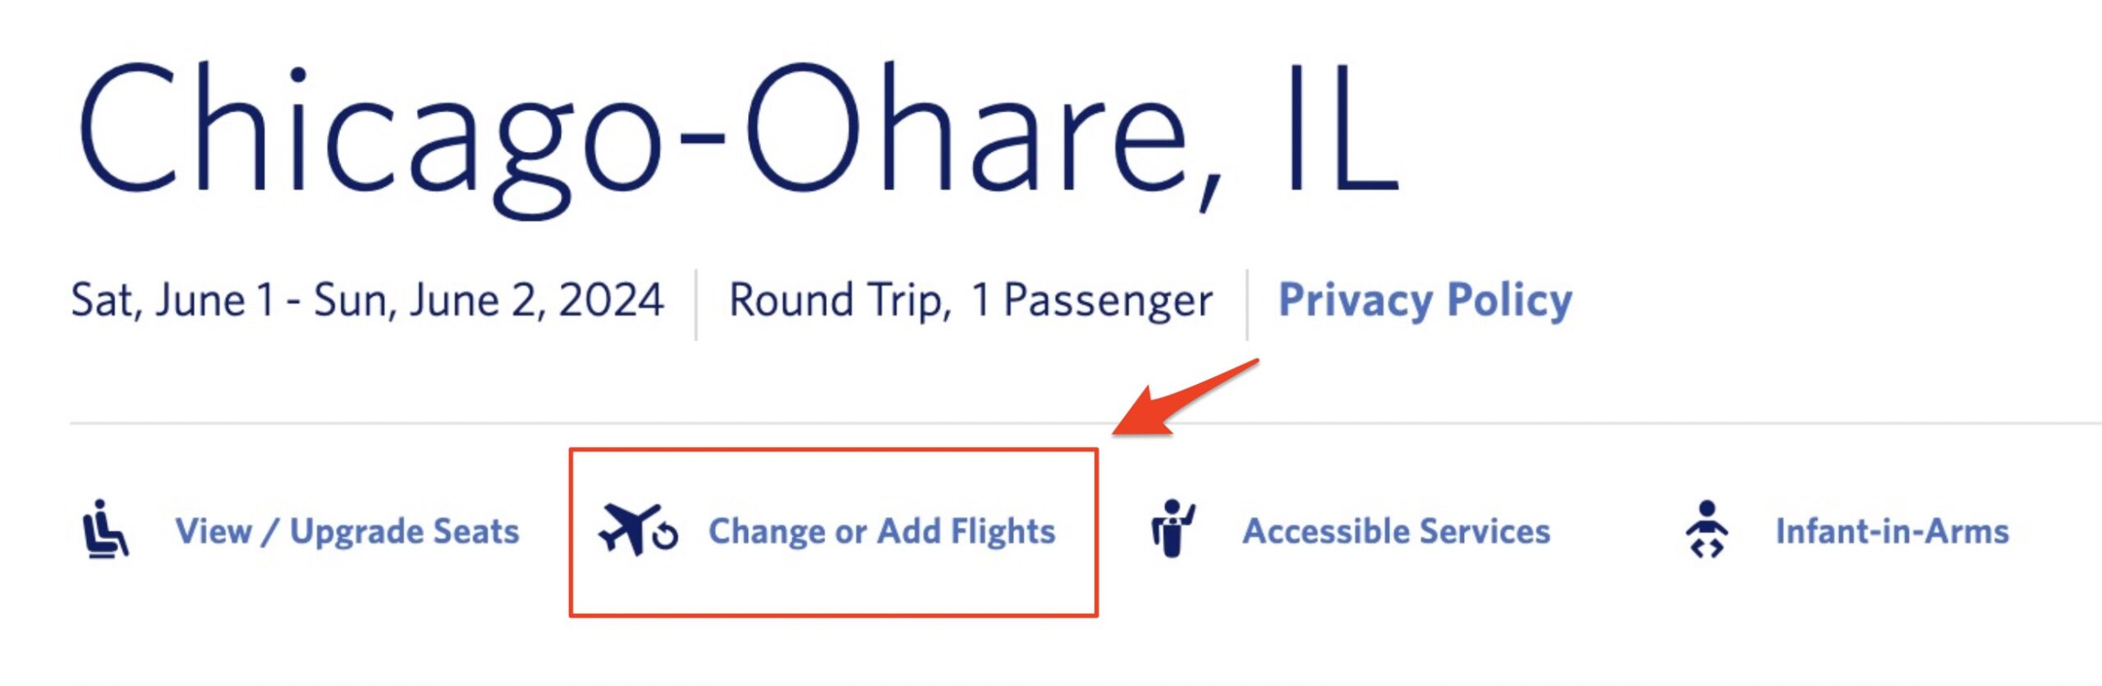Select the Infant-in-Arms service
This screenshot has width=2102, height=686.
[x=1893, y=532]
